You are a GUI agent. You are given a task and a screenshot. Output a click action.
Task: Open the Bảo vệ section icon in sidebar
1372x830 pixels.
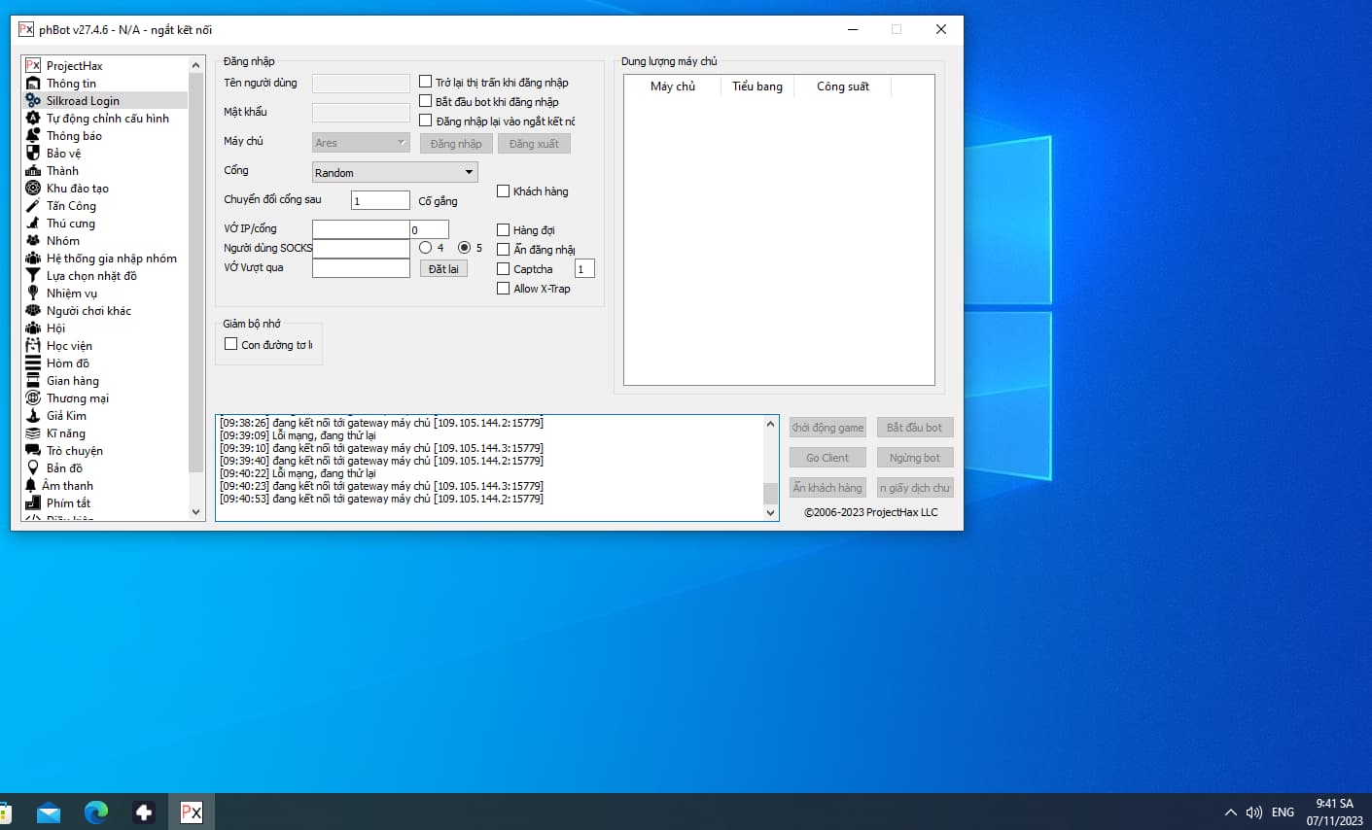pos(33,154)
